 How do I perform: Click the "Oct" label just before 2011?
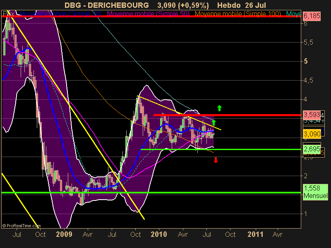(x=230, y=234)
